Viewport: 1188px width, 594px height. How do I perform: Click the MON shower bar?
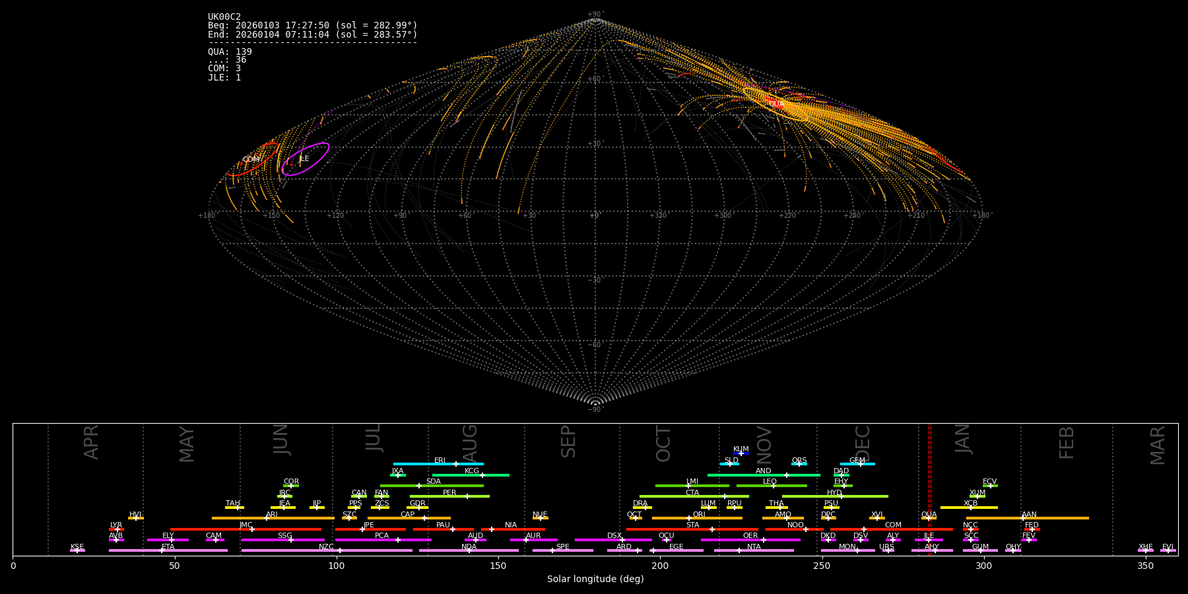[x=847, y=550]
